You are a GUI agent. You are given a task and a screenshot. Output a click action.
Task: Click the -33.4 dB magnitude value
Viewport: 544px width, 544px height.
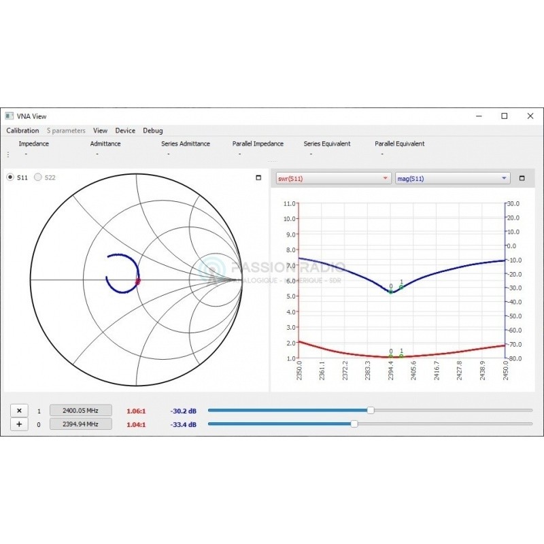click(184, 424)
